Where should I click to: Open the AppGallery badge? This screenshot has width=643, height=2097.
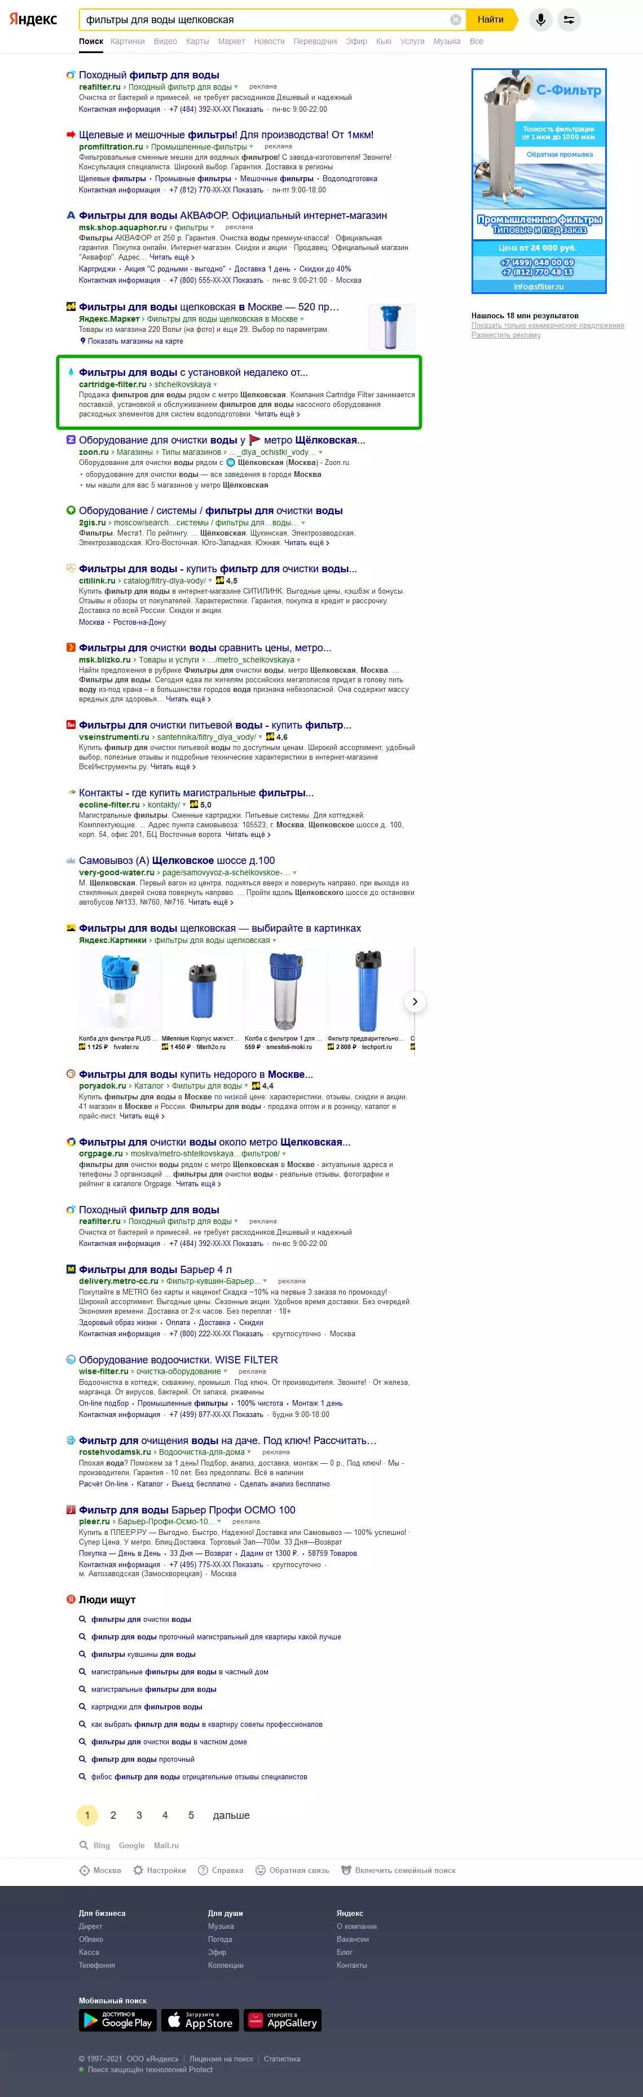pos(283,2020)
